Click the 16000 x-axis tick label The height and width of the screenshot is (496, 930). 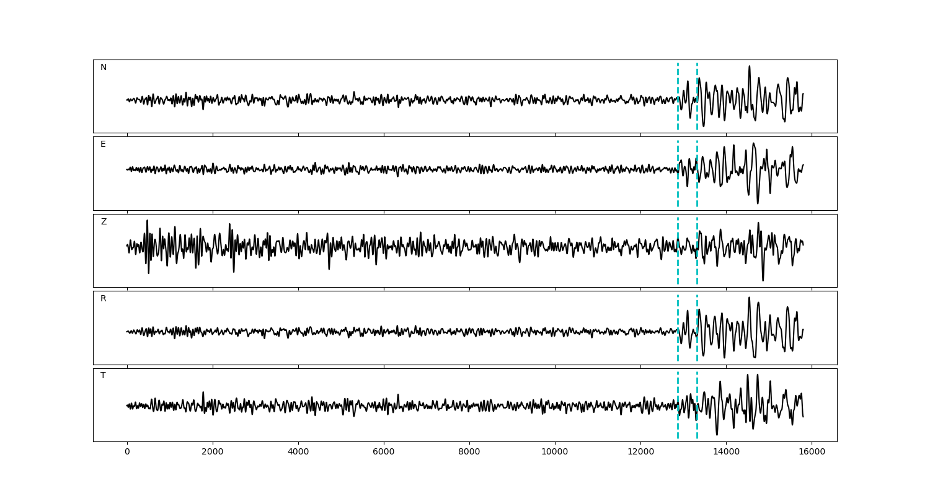coord(812,453)
